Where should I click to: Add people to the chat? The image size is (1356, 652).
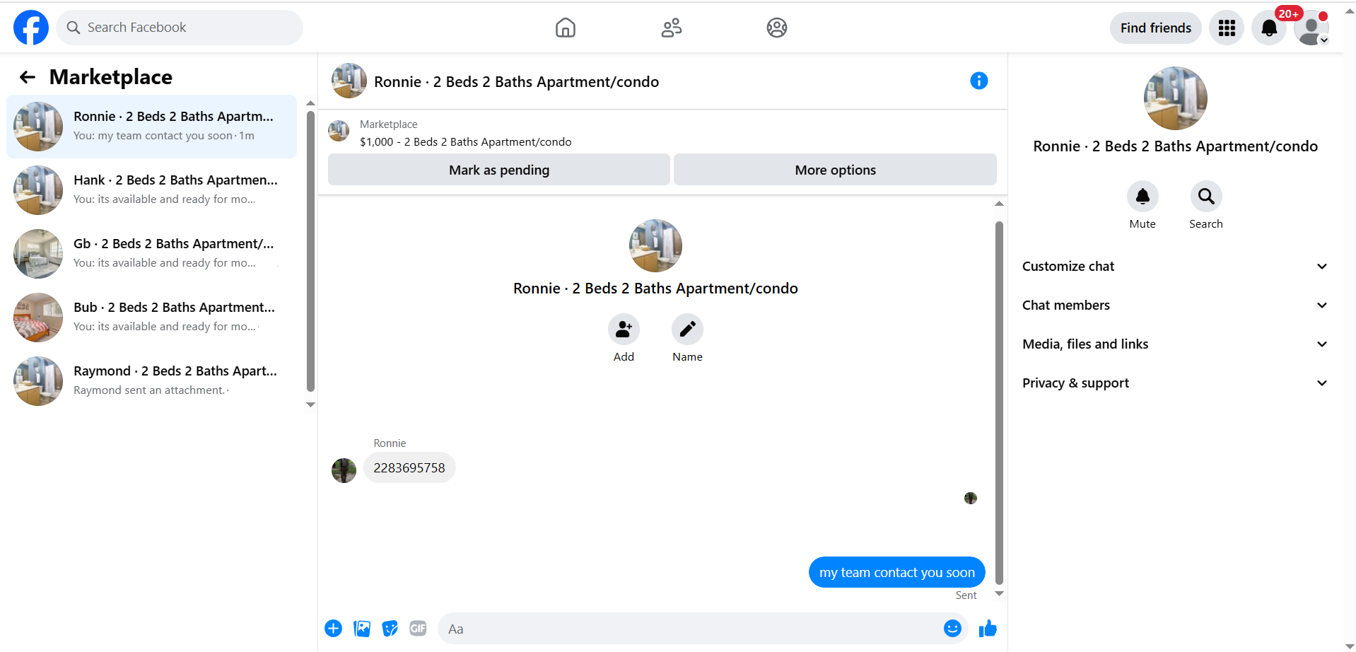624,330
